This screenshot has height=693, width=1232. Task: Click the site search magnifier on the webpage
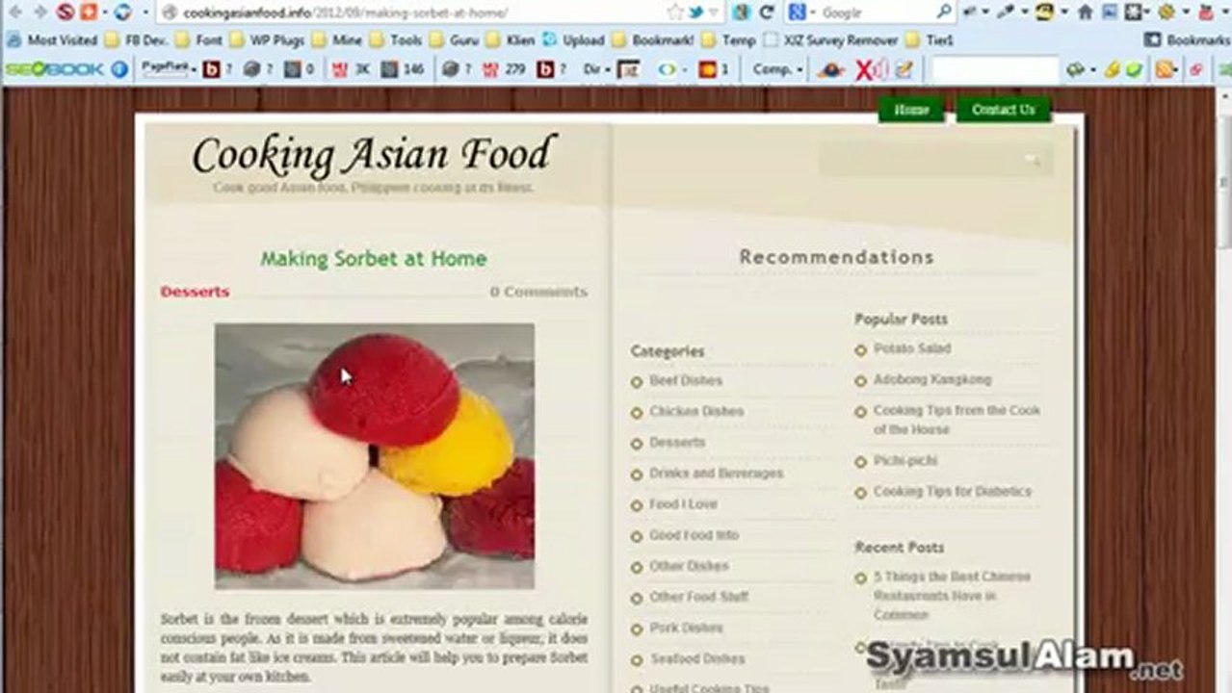(1032, 160)
